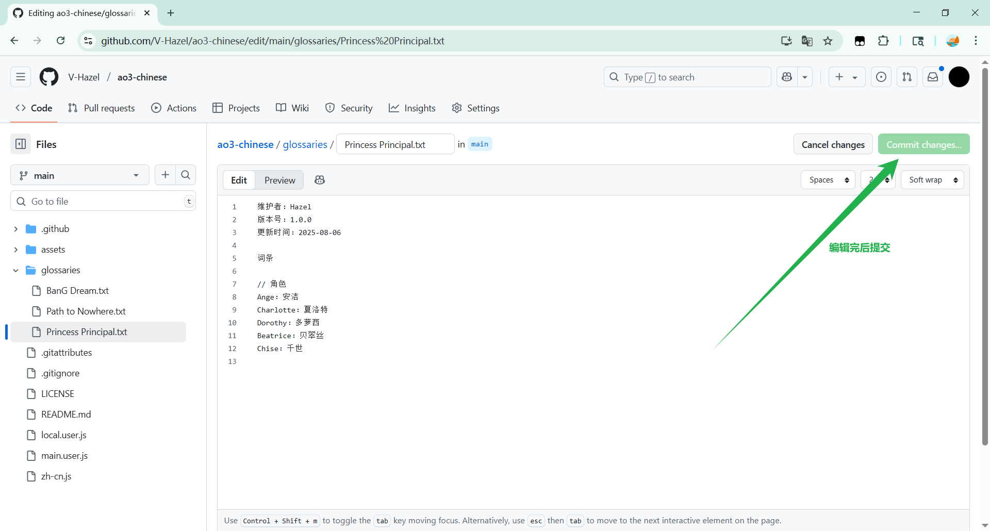Viewport: 990px width, 531px height.
Task: Open the main branch selector dropdown
Action: [79, 175]
